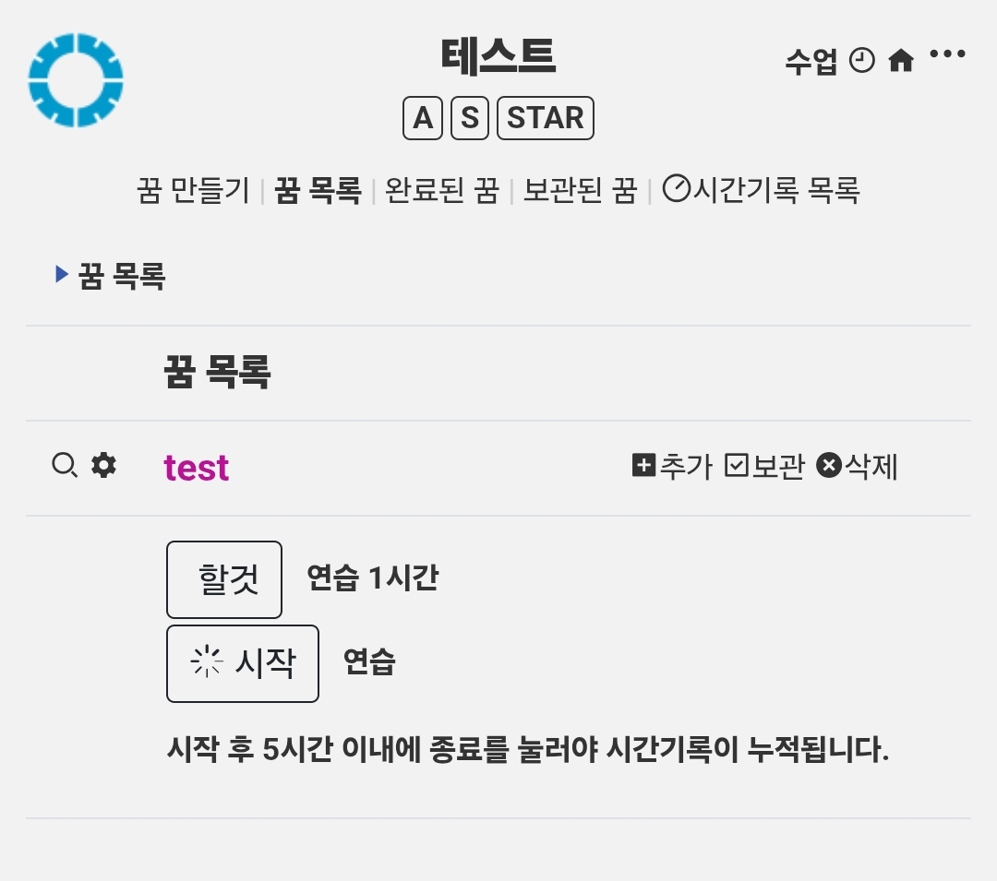
Task: Click the magnifier icon beside test
Action: click(65, 465)
